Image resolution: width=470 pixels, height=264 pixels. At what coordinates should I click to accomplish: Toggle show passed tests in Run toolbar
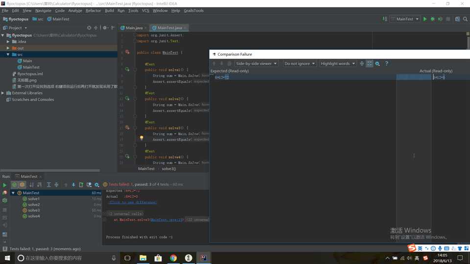click(x=14, y=185)
